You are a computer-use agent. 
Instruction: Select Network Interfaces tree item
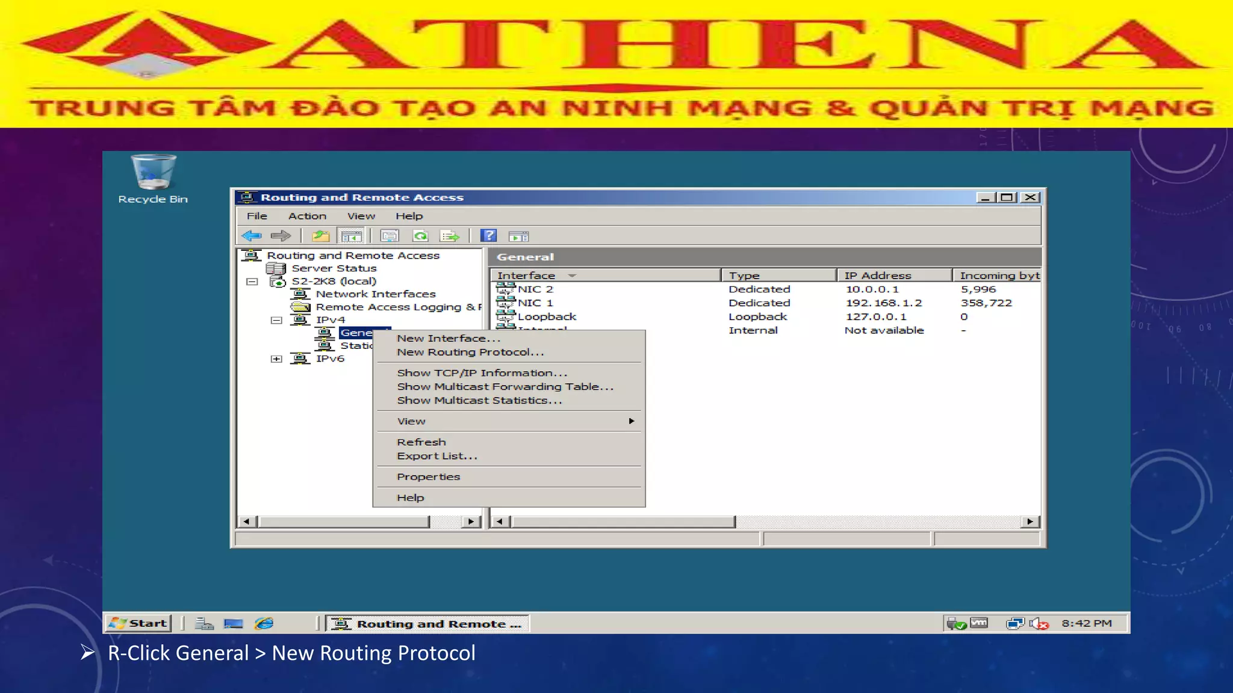(375, 294)
